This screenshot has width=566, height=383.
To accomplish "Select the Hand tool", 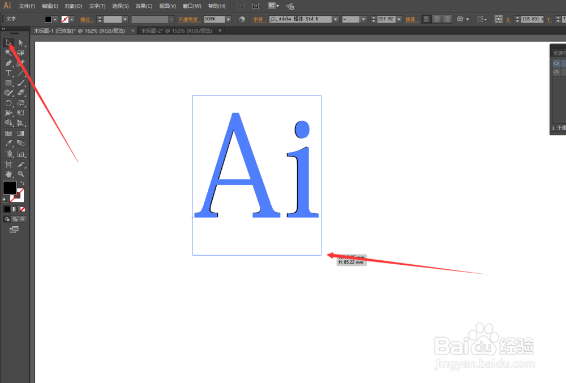I will (x=8, y=174).
